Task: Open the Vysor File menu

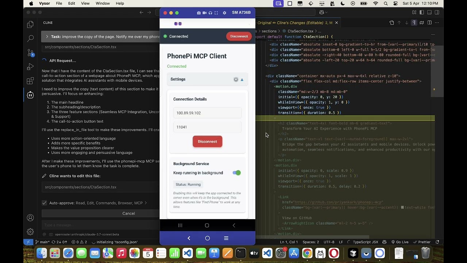Action: (59, 3)
